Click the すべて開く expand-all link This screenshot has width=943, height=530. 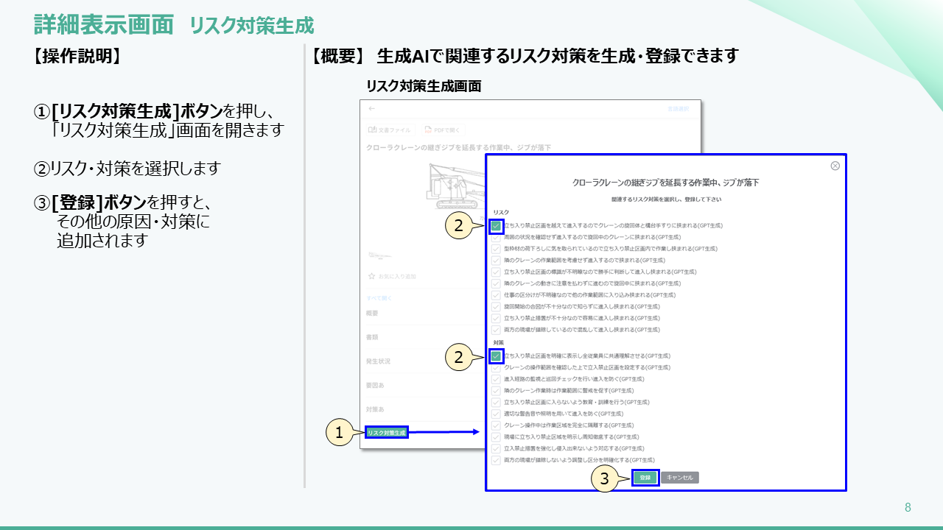tap(379, 297)
